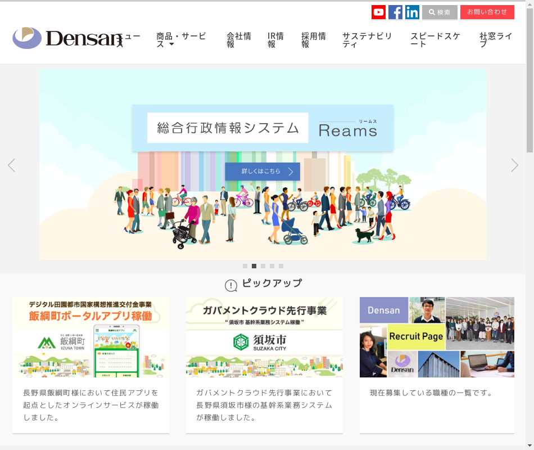
Task: Click the Densan logo
Action: coord(66,38)
